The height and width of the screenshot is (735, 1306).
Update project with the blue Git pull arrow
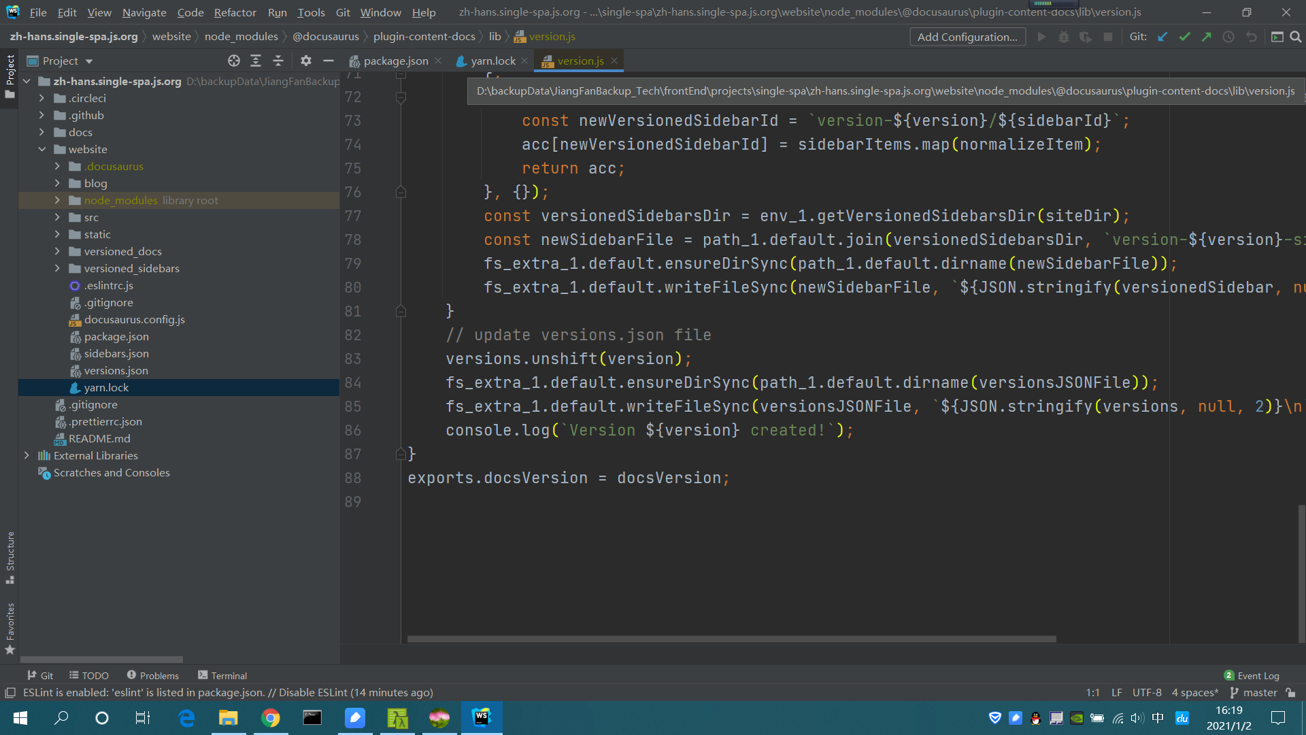(x=1162, y=37)
